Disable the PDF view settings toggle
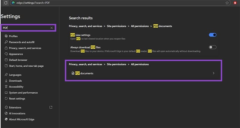The height and width of the screenshot is (128, 240). (x=212, y=35)
